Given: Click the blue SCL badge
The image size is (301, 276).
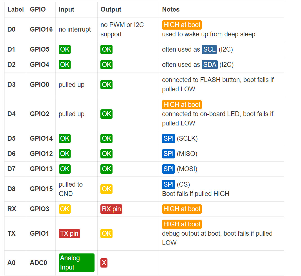Looking at the screenshot, I should click(209, 49).
